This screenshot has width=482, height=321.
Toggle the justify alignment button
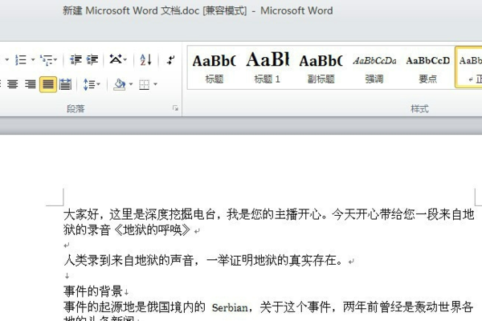[48, 84]
